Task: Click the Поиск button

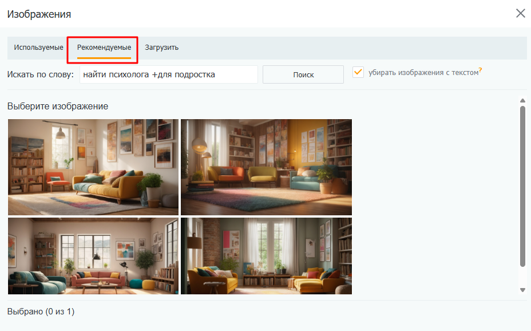Action: pos(303,74)
